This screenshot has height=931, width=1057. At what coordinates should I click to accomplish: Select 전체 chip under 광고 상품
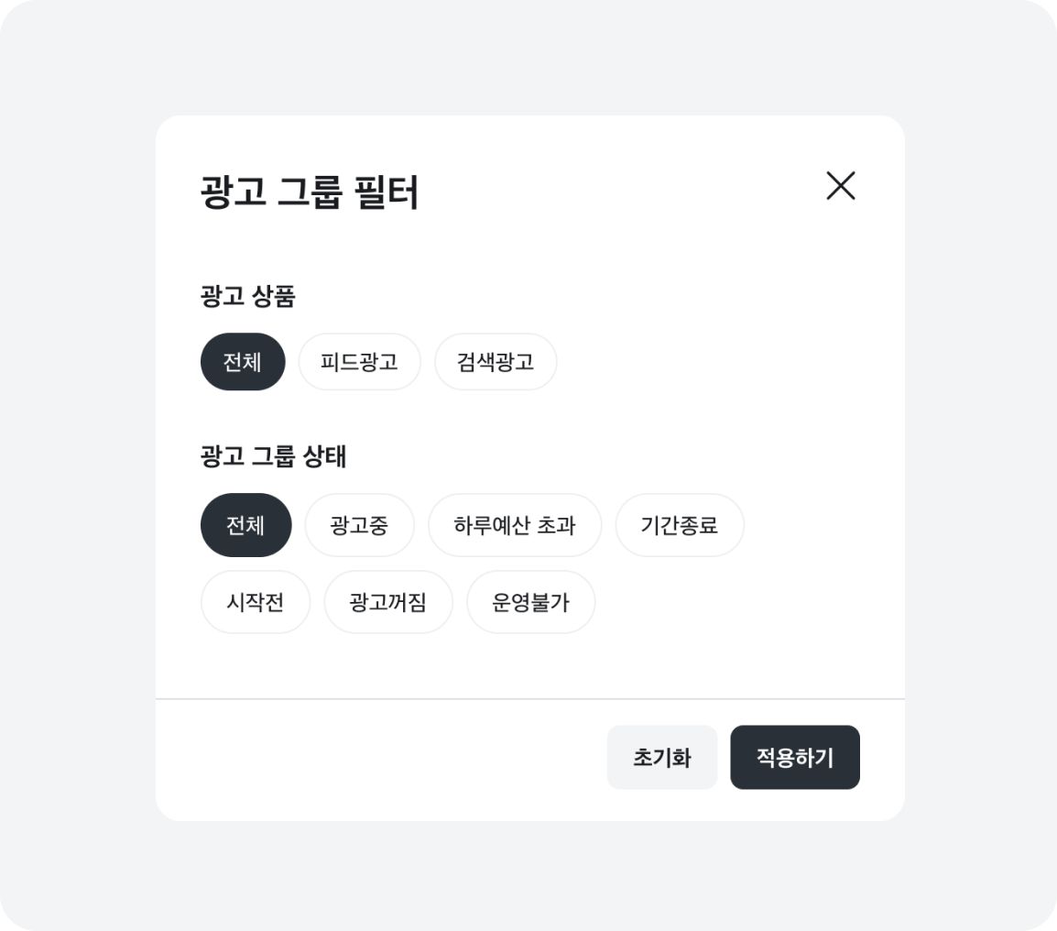coord(243,362)
